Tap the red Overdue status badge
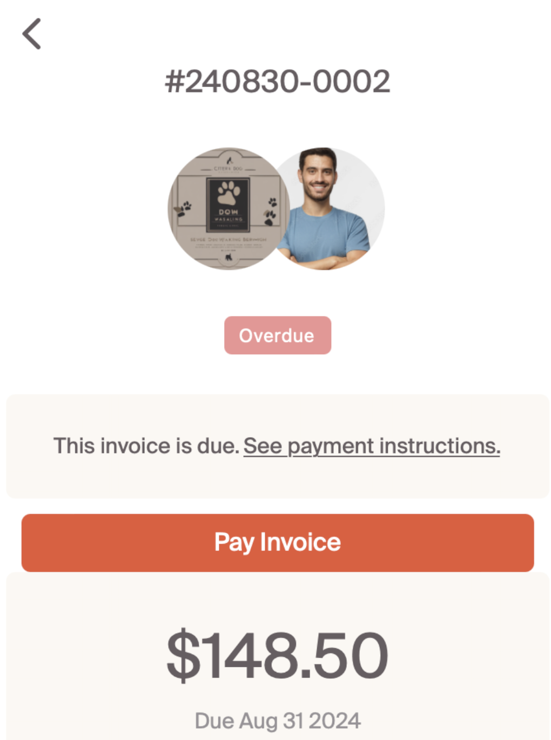The image size is (551, 740). point(277,335)
